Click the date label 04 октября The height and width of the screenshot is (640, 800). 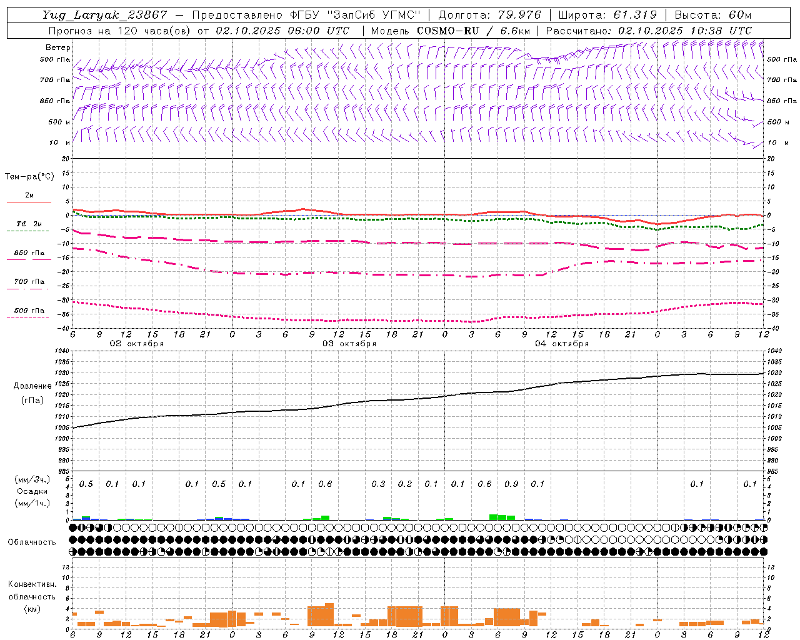tap(562, 344)
